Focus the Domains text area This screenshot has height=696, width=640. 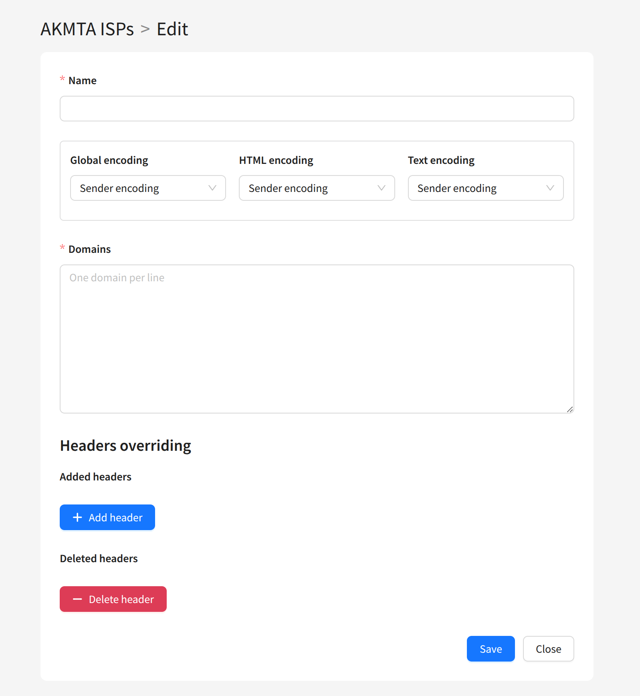point(317,339)
